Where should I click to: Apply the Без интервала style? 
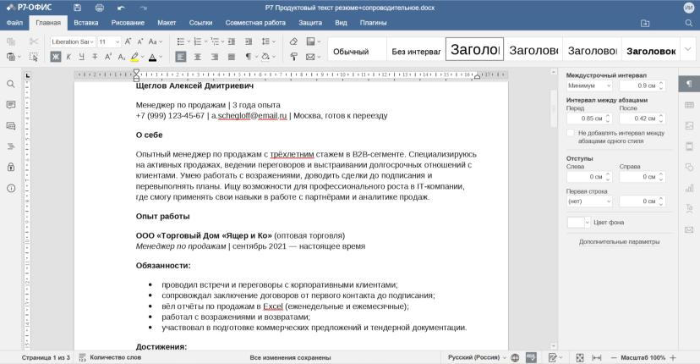click(x=416, y=49)
